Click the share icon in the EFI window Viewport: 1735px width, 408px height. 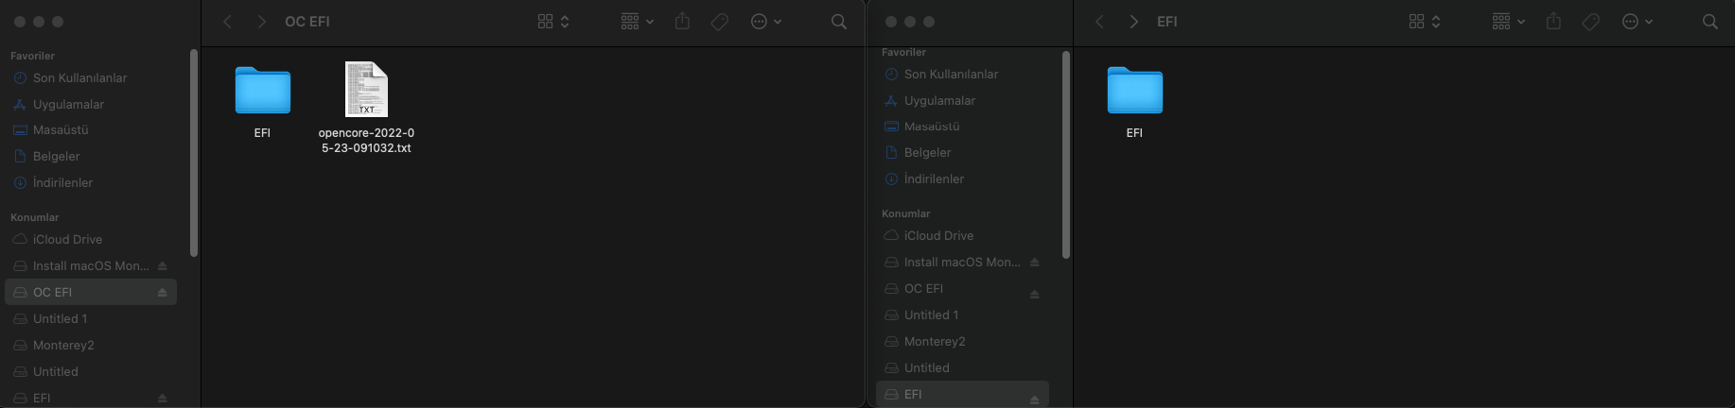click(1553, 22)
